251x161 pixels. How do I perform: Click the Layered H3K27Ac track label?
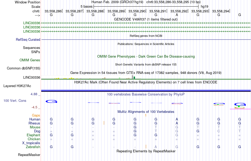tap(17, 86)
